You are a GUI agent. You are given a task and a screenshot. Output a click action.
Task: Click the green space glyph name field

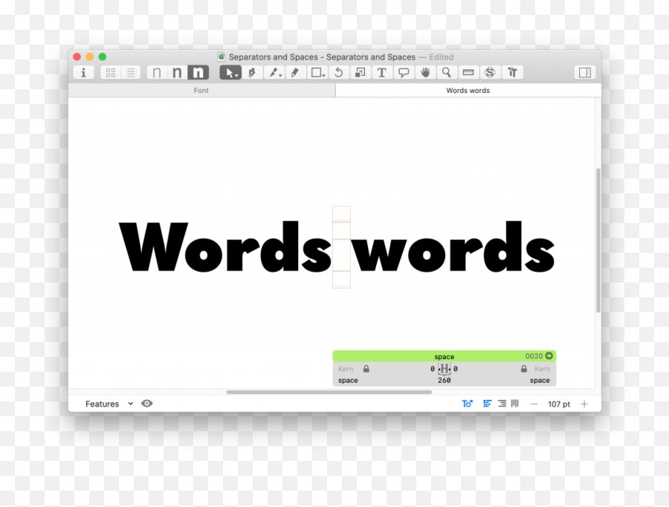click(x=445, y=356)
